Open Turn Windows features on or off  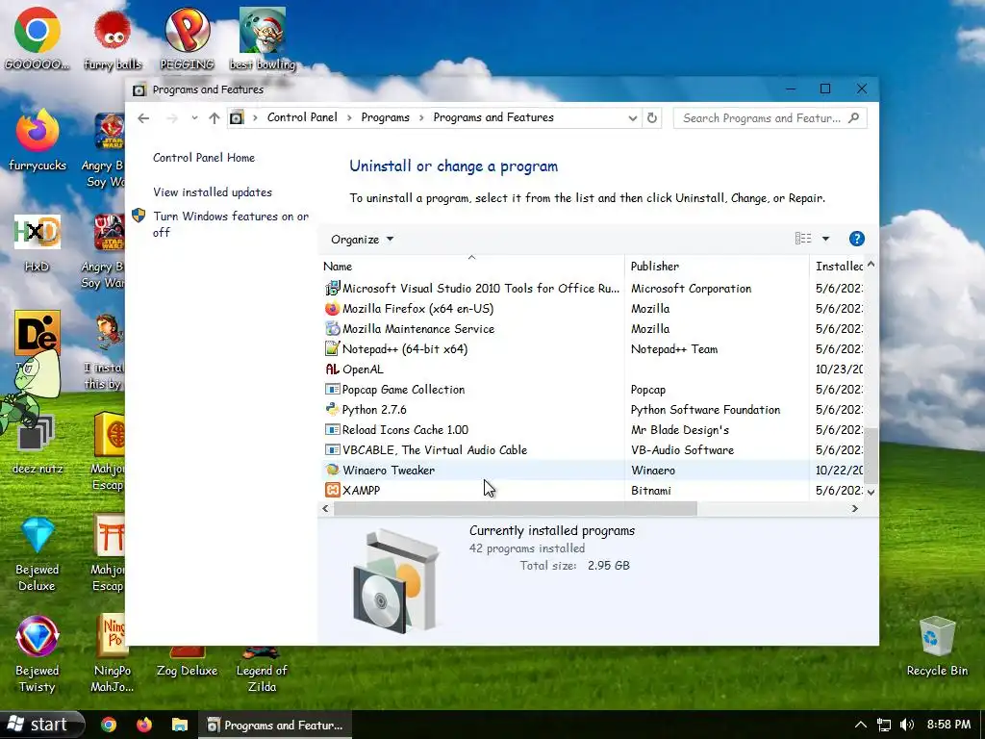(x=231, y=224)
